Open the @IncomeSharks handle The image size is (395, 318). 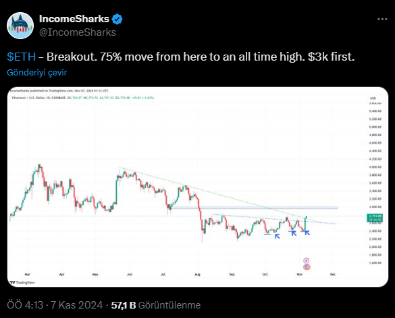[x=78, y=32]
